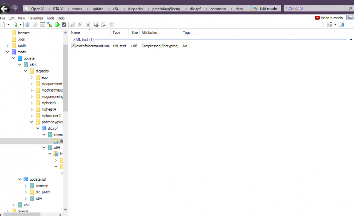Collapse the XML text group caret
Screen dimensions: 354x216
pos(351,40)
